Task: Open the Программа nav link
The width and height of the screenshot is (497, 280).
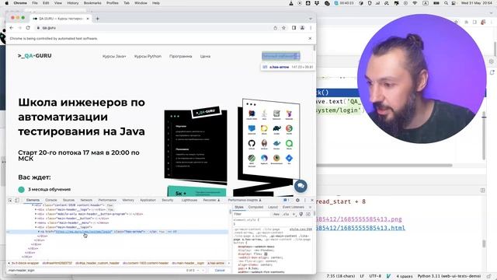Action: [181, 56]
